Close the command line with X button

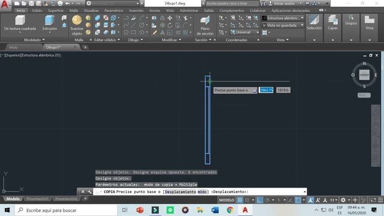click(83, 192)
